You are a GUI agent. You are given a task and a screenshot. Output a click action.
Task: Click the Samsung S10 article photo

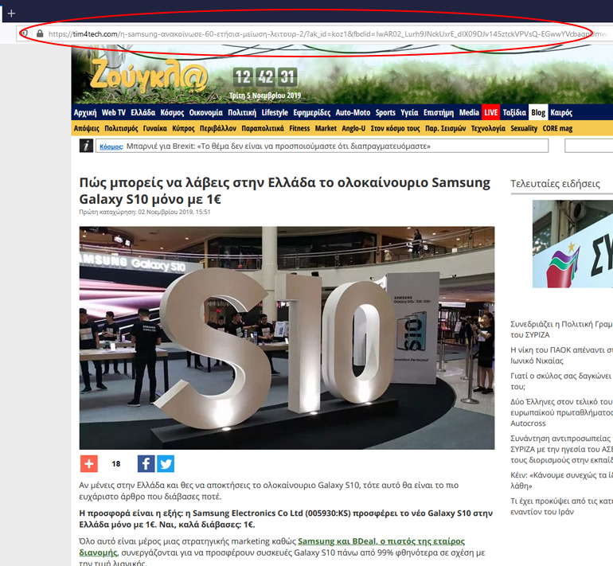point(287,338)
